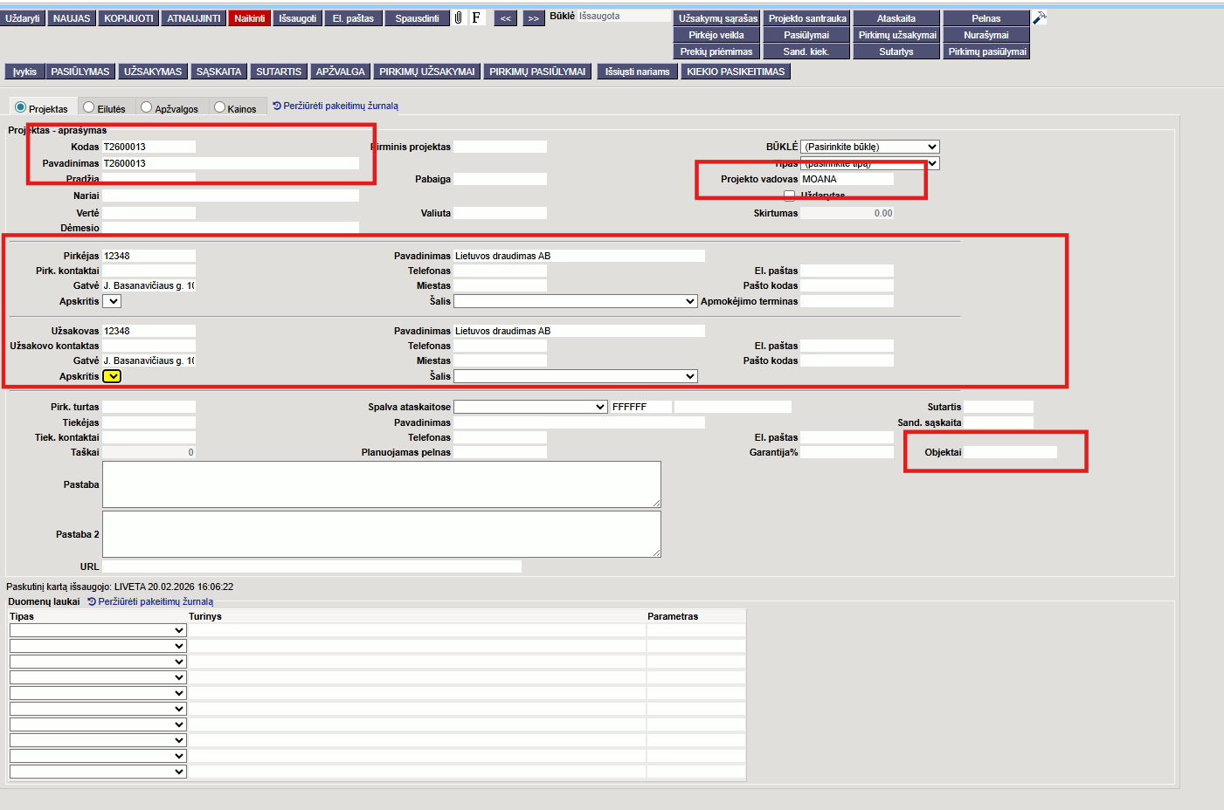Click the El. paštas toolbar button
The image size is (1224, 810).
[x=353, y=18]
